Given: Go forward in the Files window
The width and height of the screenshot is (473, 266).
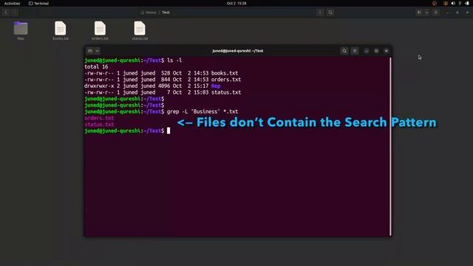Looking at the screenshot, I should [x=15, y=13].
